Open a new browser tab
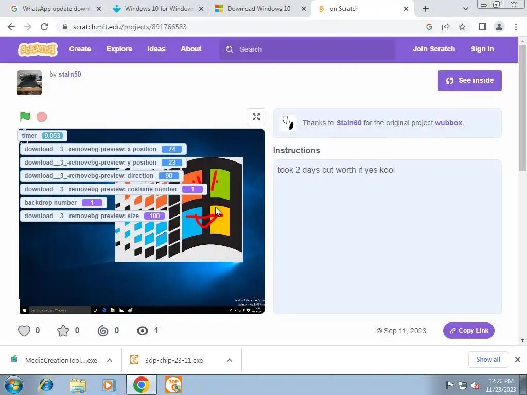 pos(426,9)
